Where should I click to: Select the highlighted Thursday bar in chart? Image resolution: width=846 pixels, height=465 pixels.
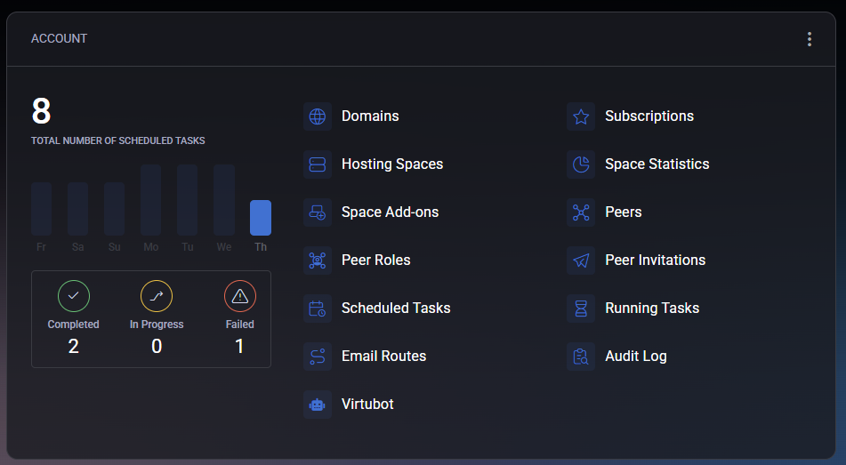261,218
